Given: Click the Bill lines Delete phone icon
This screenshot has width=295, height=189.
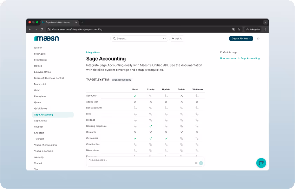Looking at the screenshot, I should point(182,120).
